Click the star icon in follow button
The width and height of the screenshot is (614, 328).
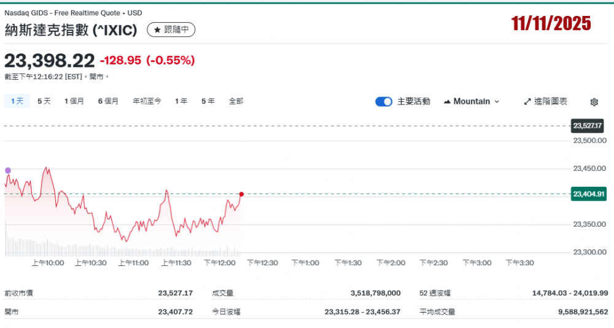click(x=157, y=29)
